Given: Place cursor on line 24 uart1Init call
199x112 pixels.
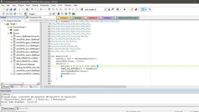Looking at the screenshot, I should click(70, 61).
